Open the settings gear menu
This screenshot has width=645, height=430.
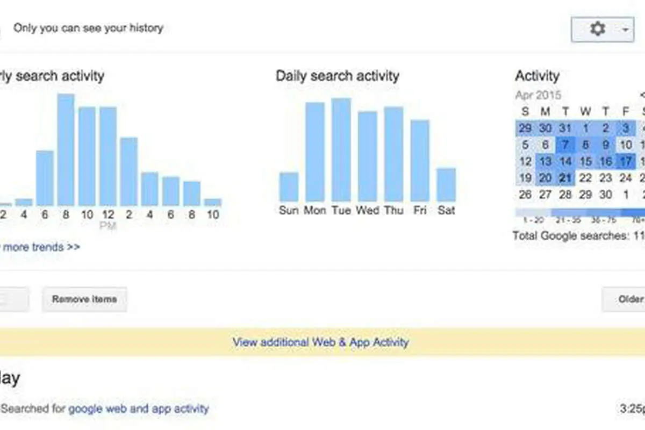pyautogui.click(x=598, y=28)
